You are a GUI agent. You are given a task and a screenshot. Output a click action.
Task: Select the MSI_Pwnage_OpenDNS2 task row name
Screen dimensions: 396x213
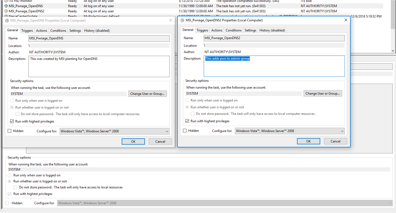27,11
